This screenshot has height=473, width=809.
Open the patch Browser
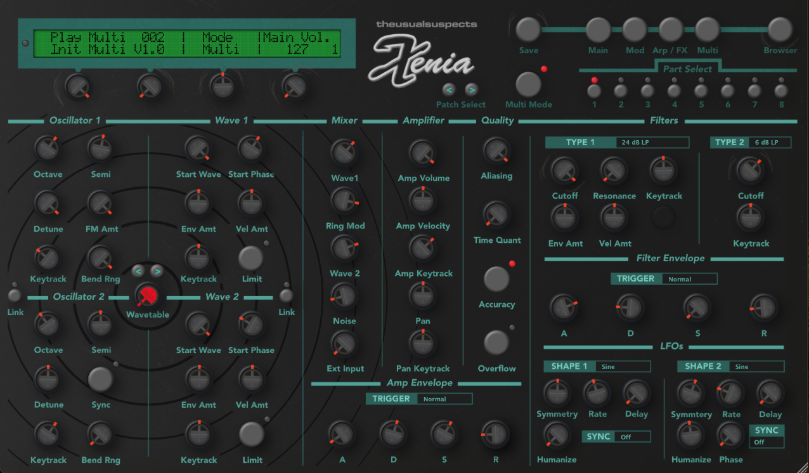click(x=780, y=29)
